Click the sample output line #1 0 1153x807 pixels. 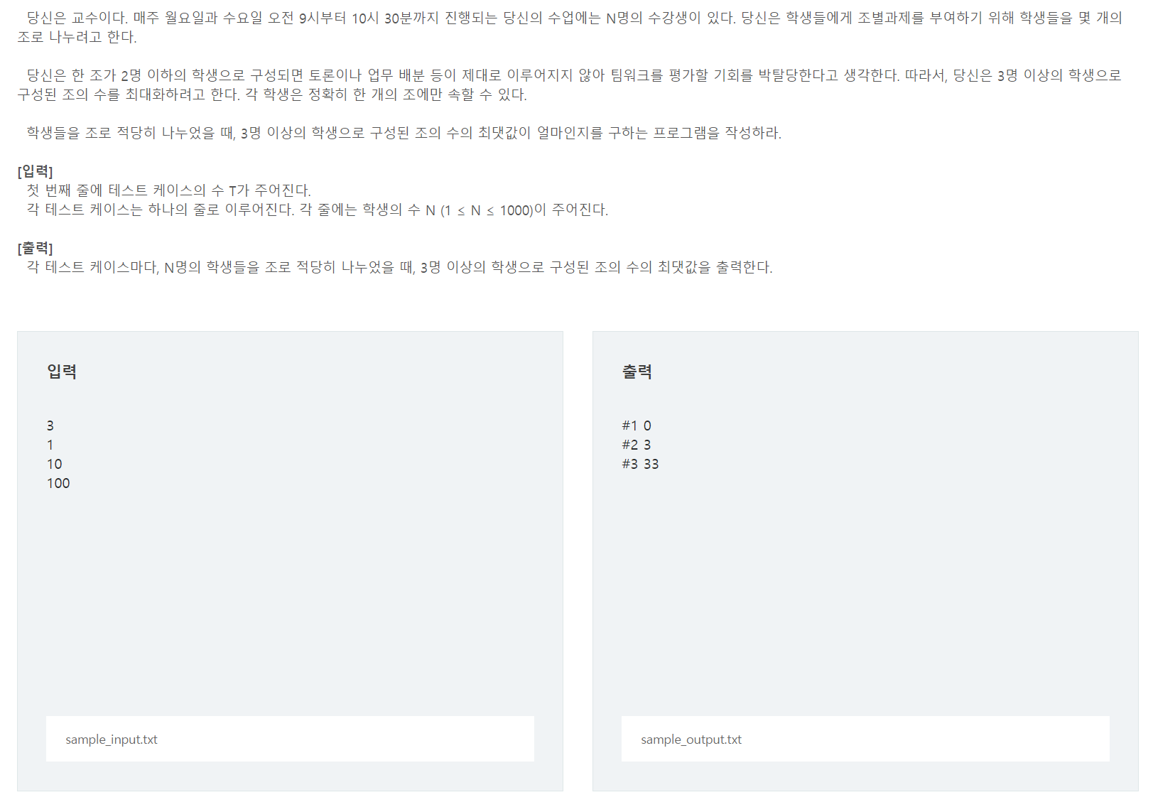coord(637,426)
